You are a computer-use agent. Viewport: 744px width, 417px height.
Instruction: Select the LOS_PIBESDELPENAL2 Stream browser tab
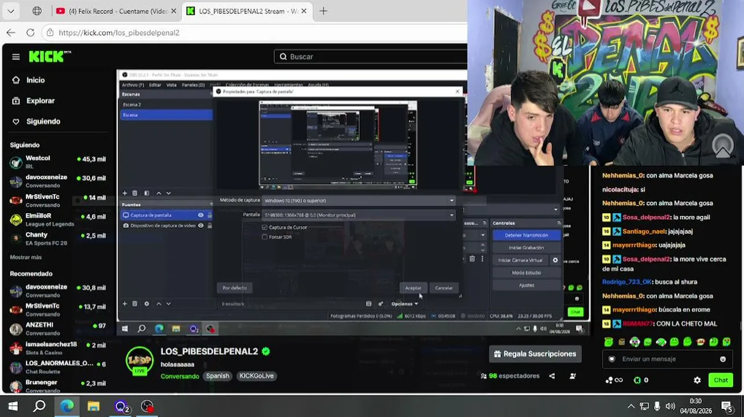tap(247, 11)
